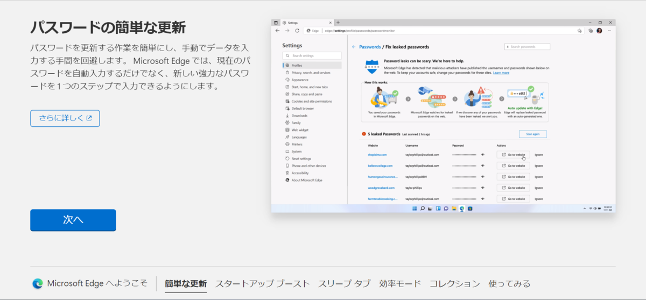Click the Edge password settings preview image
This screenshot has height=300, width=646.
(x=444, y=116)
